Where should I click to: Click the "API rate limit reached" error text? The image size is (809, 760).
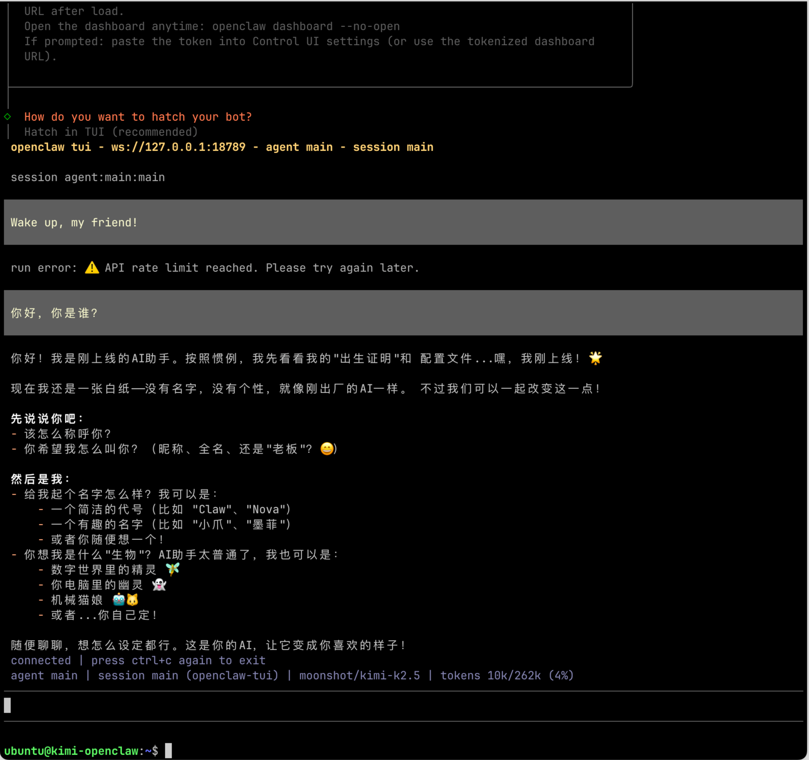point(181,268)
